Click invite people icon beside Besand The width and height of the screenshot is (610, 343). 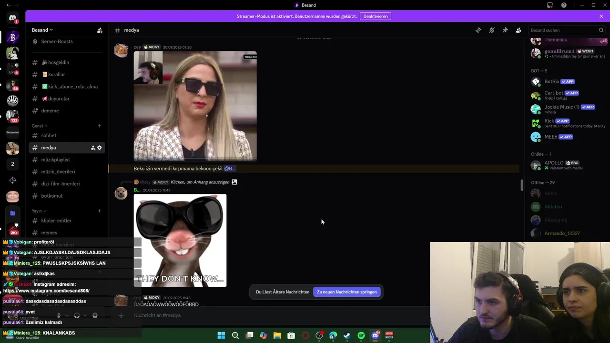coord(100,30)
